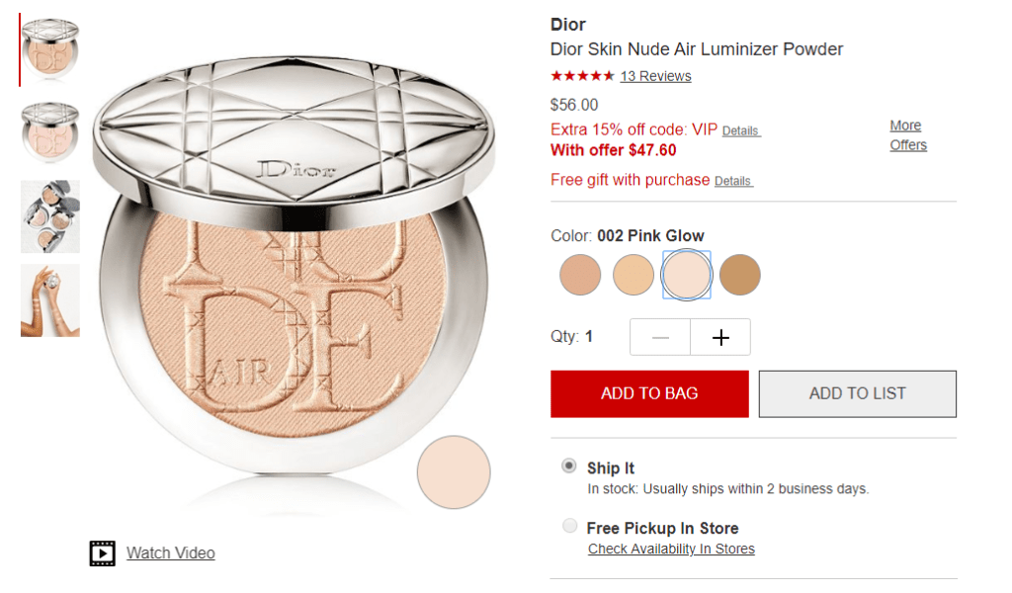Click the ADD TO LIST button

tap(857, 393)
